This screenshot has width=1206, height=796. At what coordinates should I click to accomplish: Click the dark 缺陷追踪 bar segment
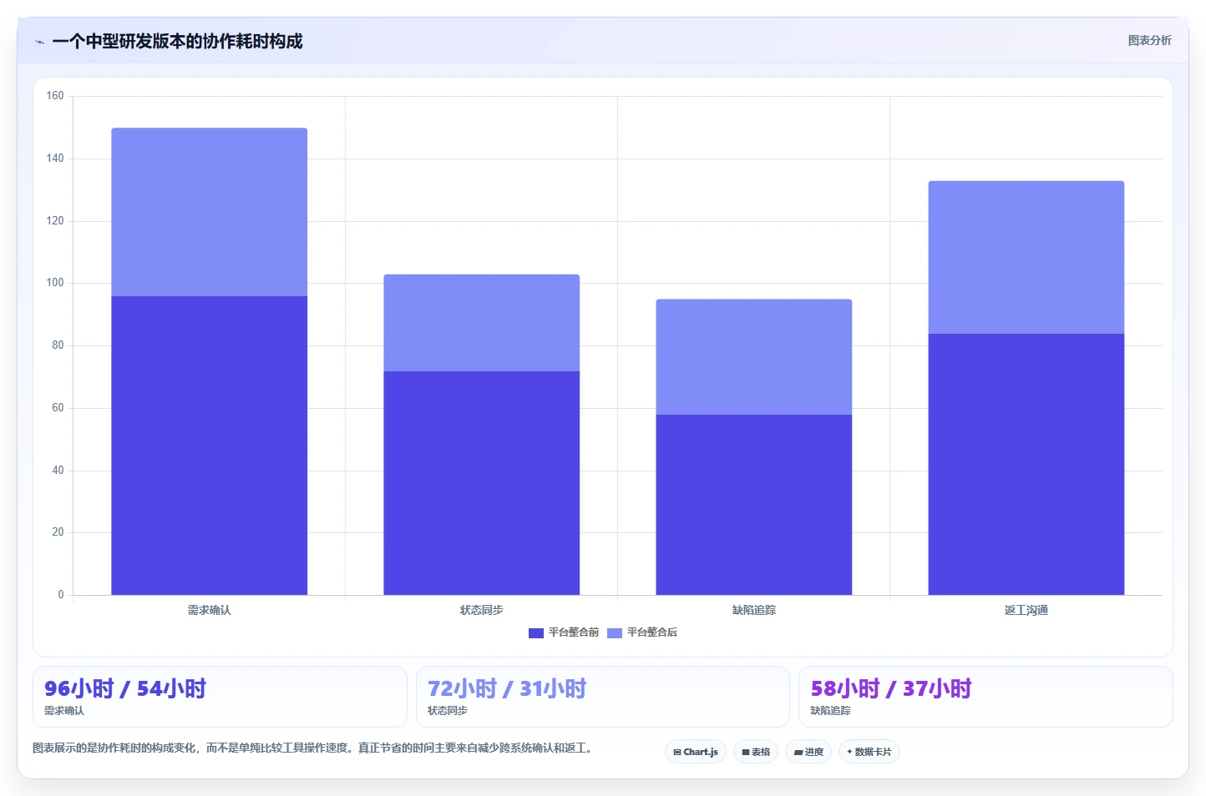pos(754,505)
